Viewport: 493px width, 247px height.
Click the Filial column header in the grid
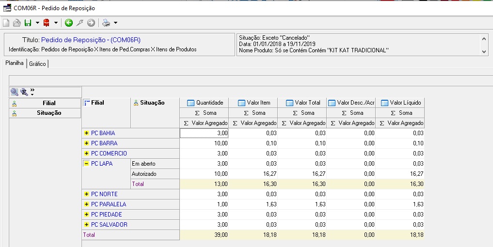[106, 113]
